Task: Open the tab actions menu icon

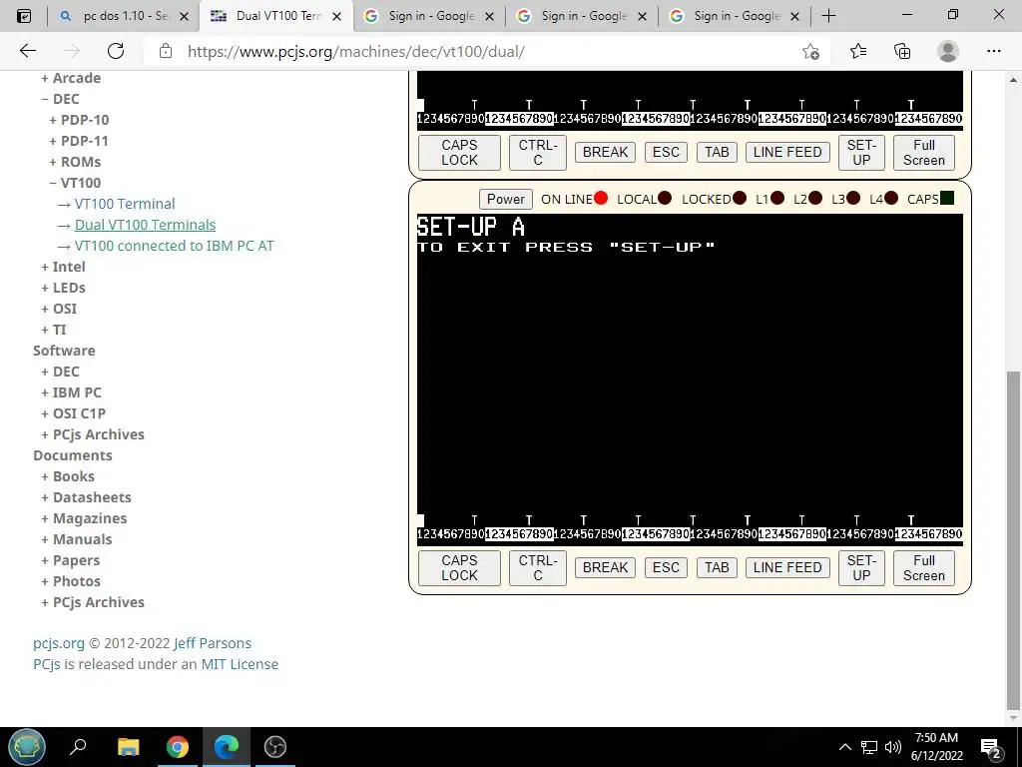Action: point(24,16)
